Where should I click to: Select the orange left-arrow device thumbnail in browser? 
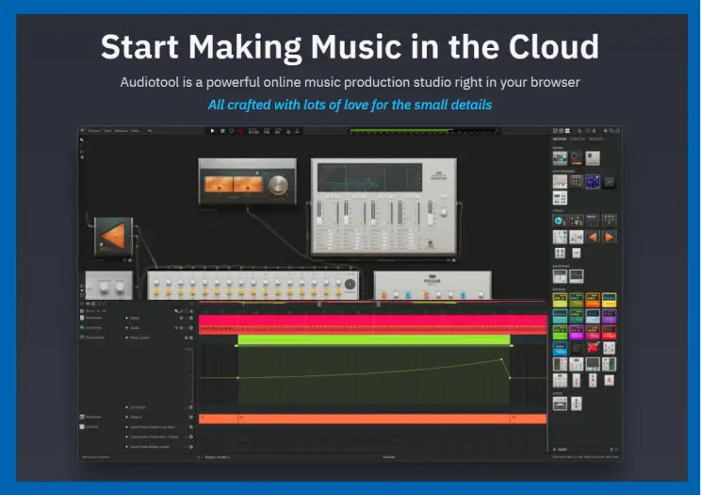click(x=593, y=237)
